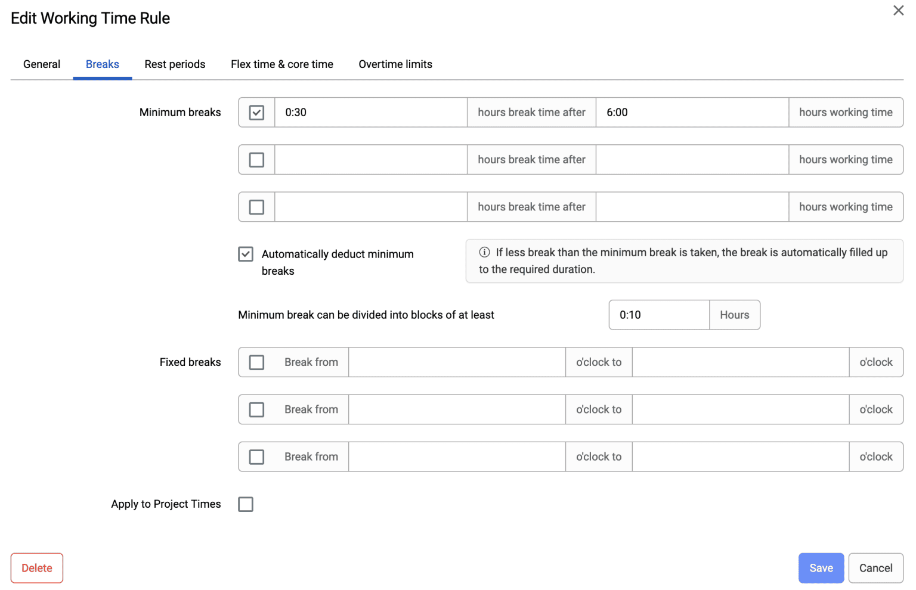
Task: Disable Automatically deduct minimum breaks
Action: (245, 253)
